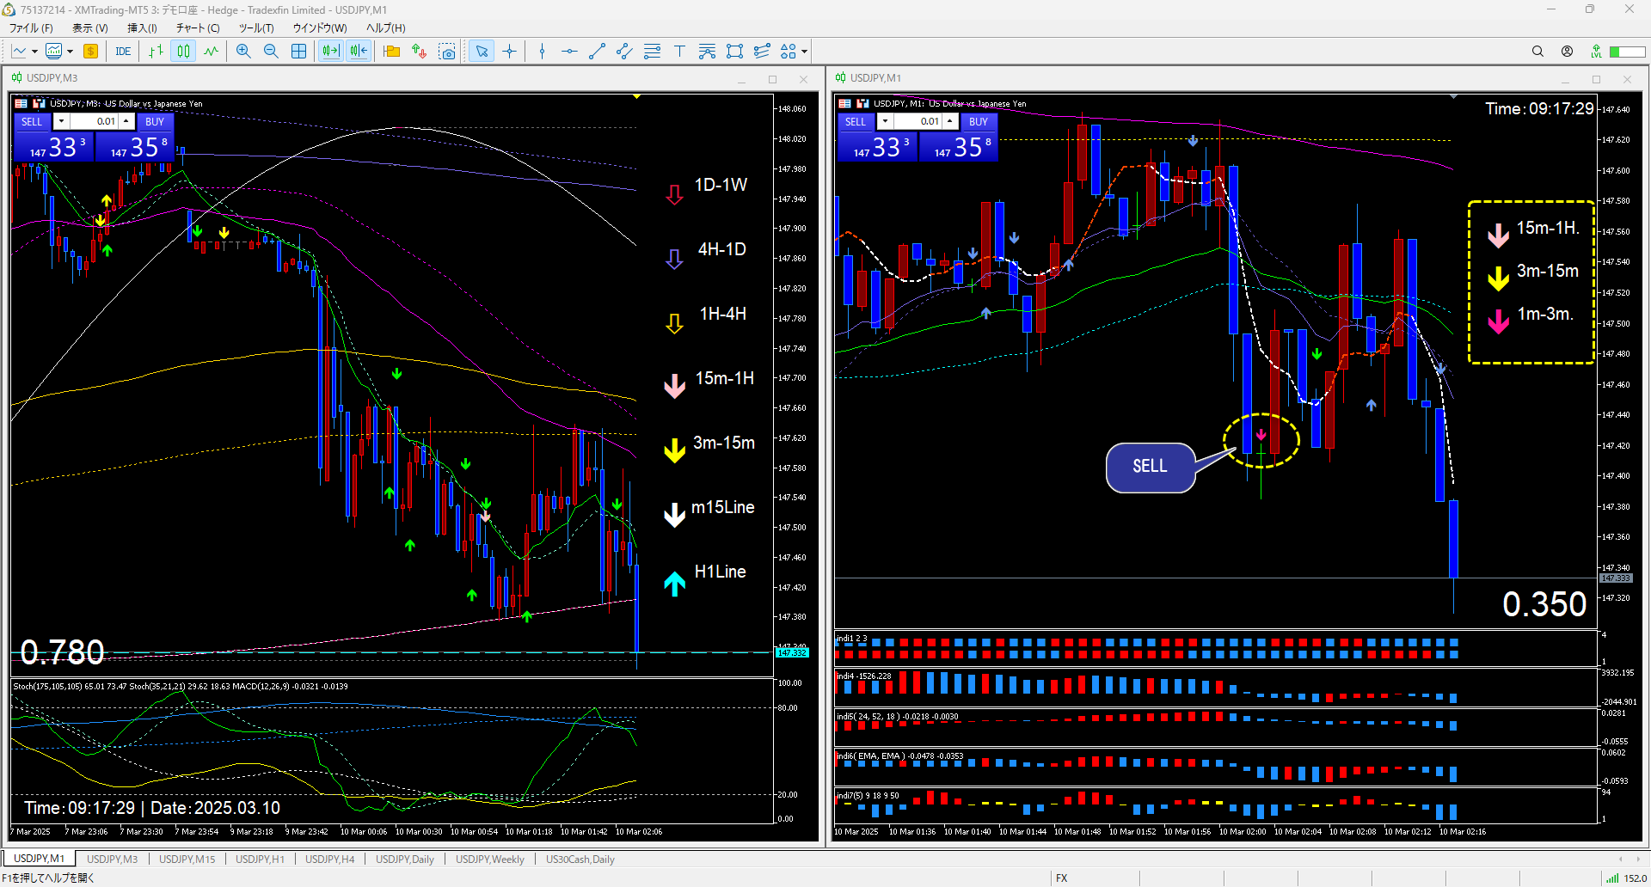Click the tile windows grid icon
Viewport: 1651px width, 887px height.
coord(298,52)
